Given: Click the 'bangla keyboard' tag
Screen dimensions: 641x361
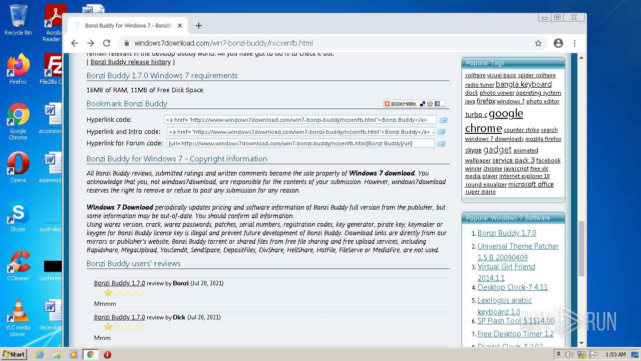Looking at the screenshot, I should tap(524, 84).
